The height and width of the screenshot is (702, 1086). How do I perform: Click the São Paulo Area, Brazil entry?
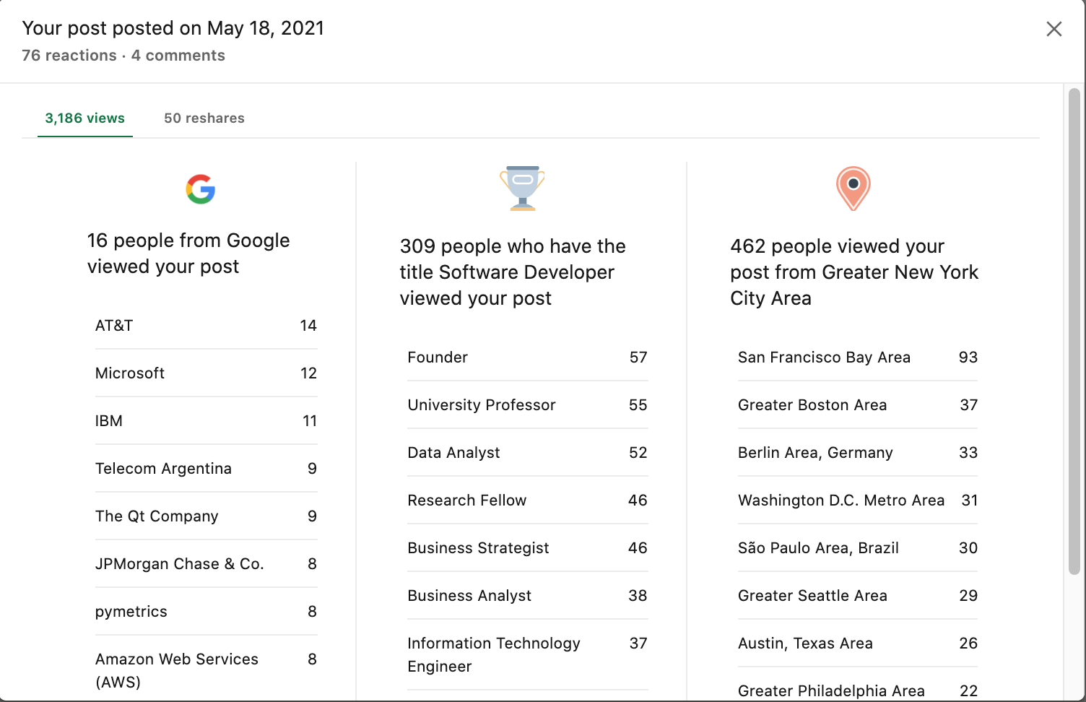857,548
